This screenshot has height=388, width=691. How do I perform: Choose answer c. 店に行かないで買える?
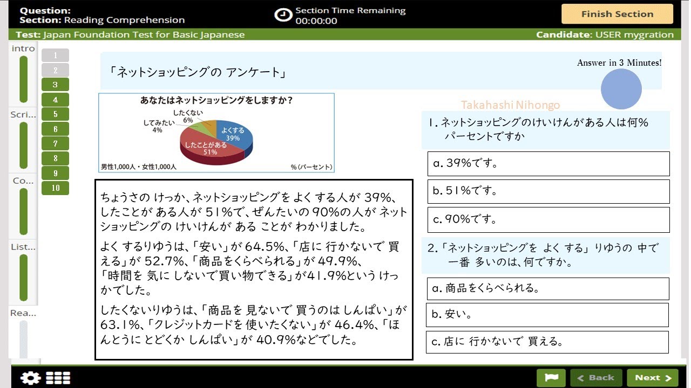(x=547, y=342)
